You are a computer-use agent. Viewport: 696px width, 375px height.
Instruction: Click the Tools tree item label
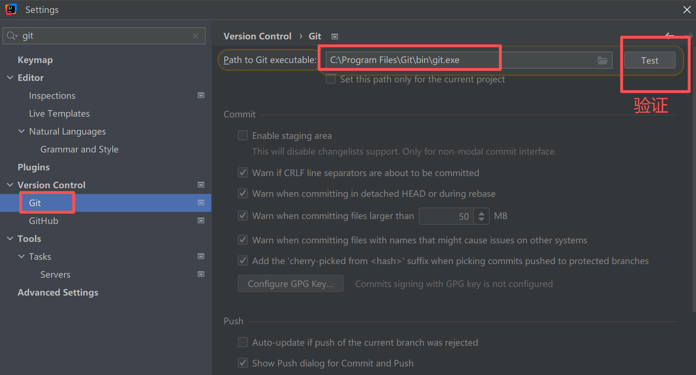tap(29, 239)
